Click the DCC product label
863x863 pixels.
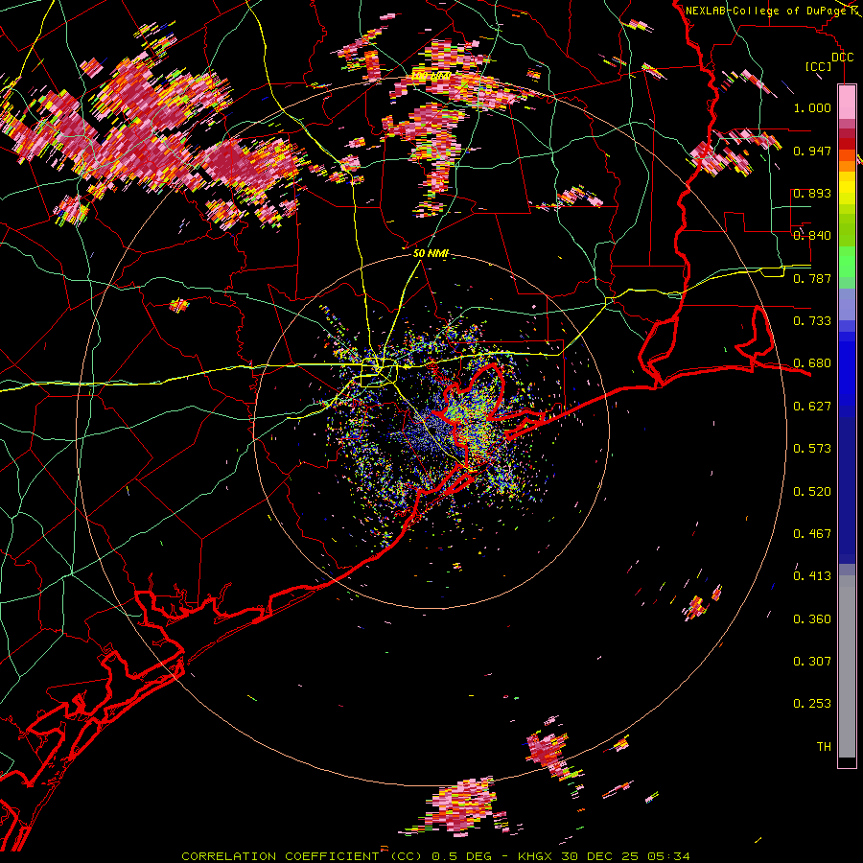click(x=842, y=58)
